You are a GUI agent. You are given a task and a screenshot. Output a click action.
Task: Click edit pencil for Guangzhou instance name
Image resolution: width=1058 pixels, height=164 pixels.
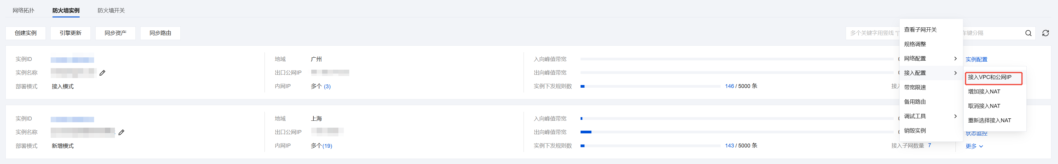[102, 73]
